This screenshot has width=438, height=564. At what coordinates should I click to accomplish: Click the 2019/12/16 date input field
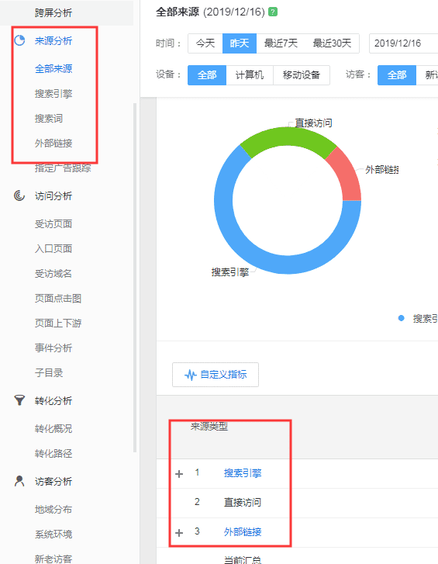click(x=403, y=43)
